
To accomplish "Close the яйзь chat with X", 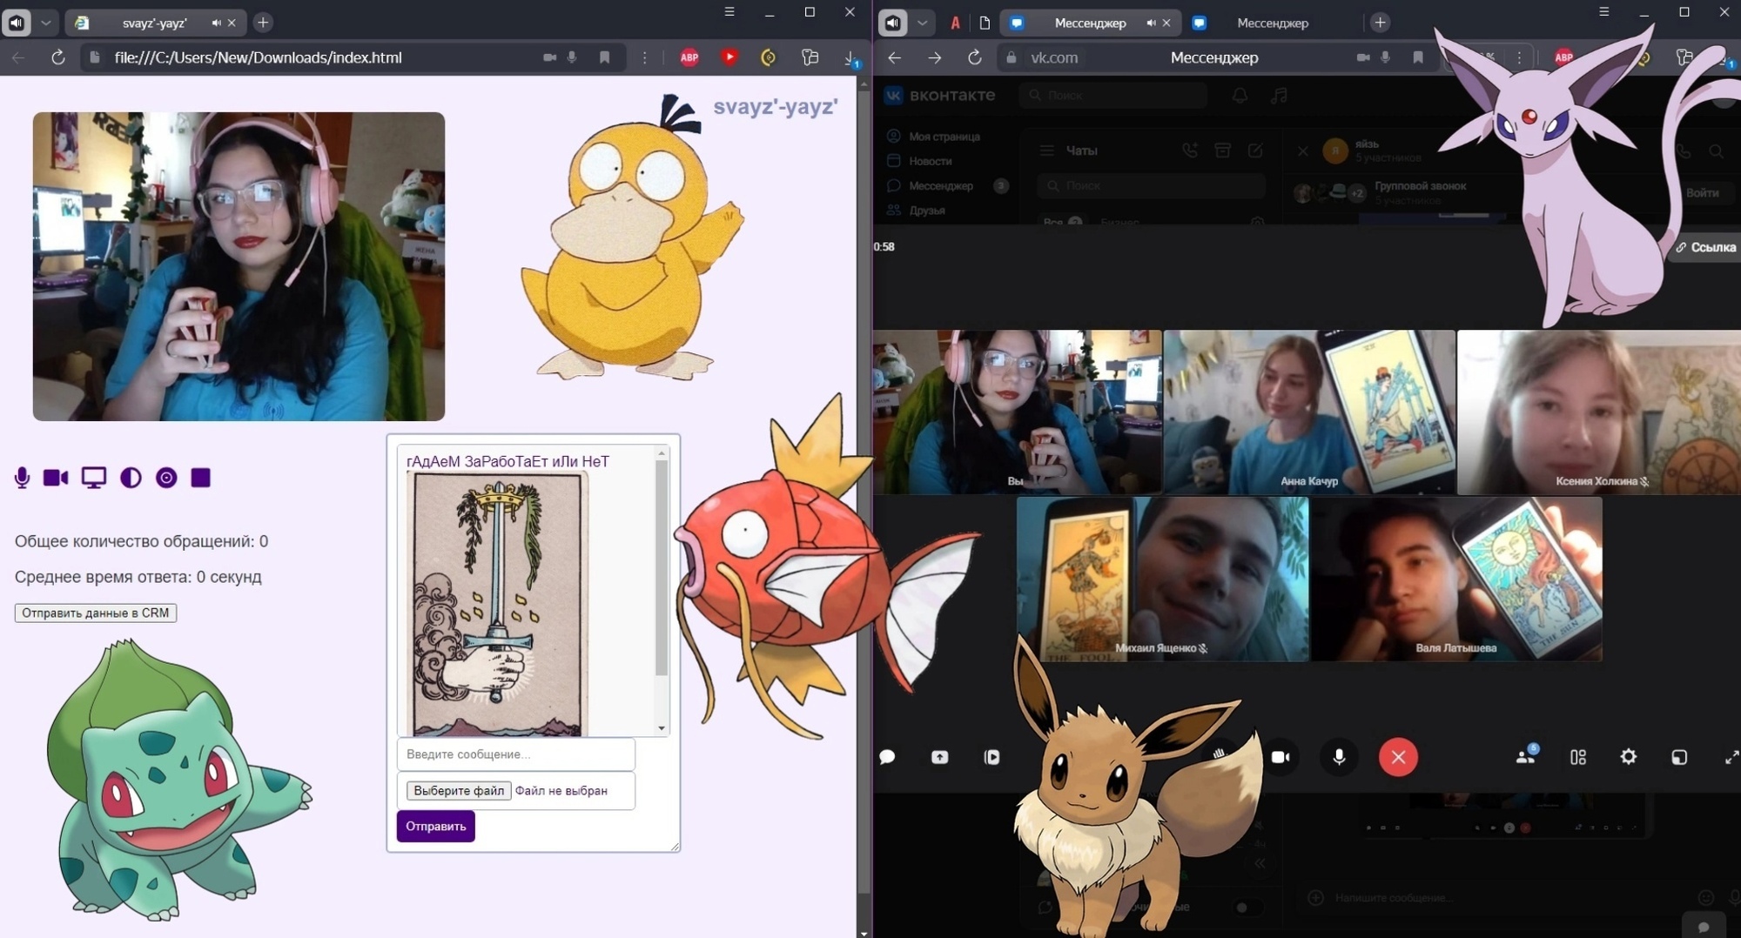I will pyautogui.click(x=1302, y=151).
